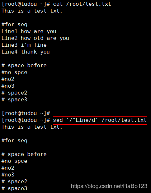Click the first '#for seq' comment line
Viewport: 151px width, 193px height.
[14, 24]
